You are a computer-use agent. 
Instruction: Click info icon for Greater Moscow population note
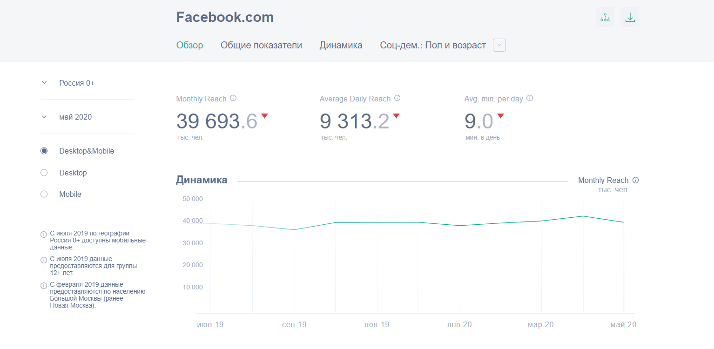pyautogui.click(x=44, y=285)
